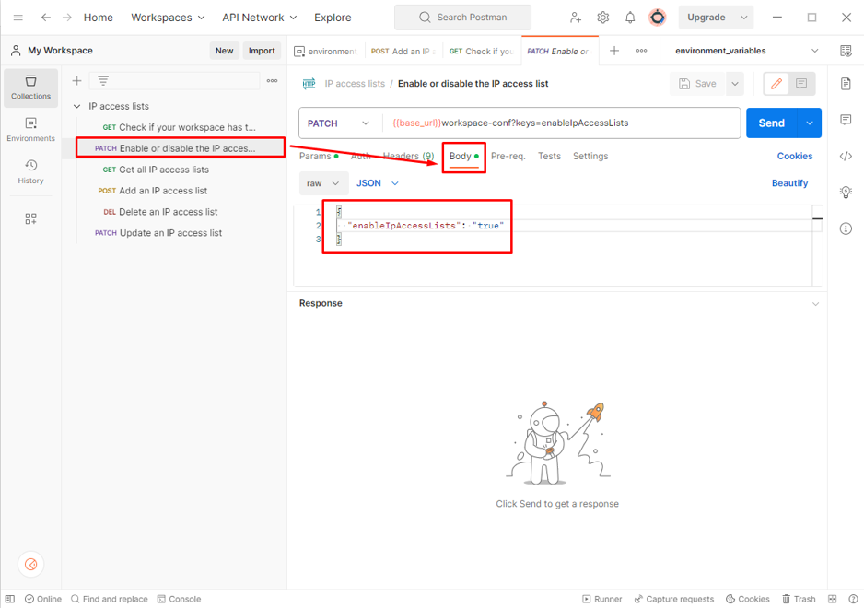
Task: Toggle the comments mode button
Action: [x=801, y=84]
